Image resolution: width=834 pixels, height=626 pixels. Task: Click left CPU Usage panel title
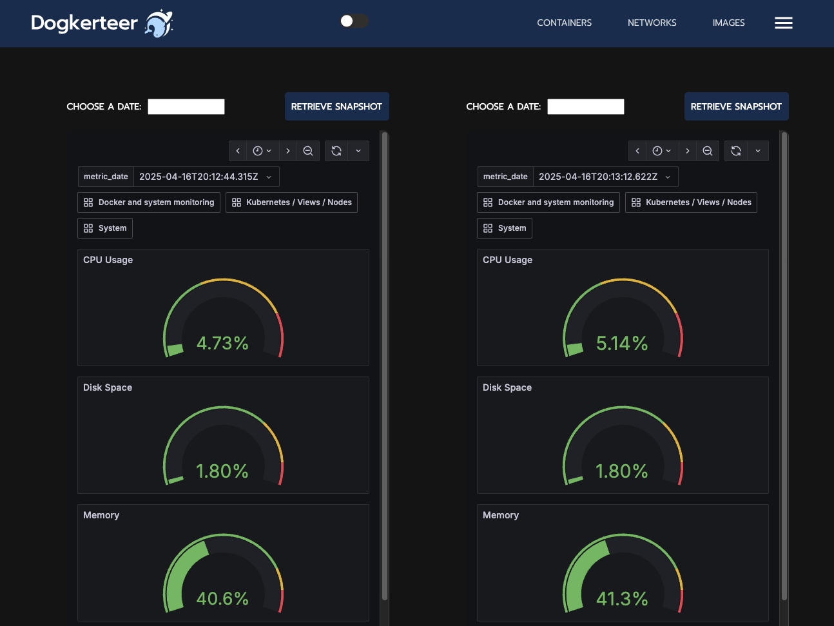tap(108, 260)
